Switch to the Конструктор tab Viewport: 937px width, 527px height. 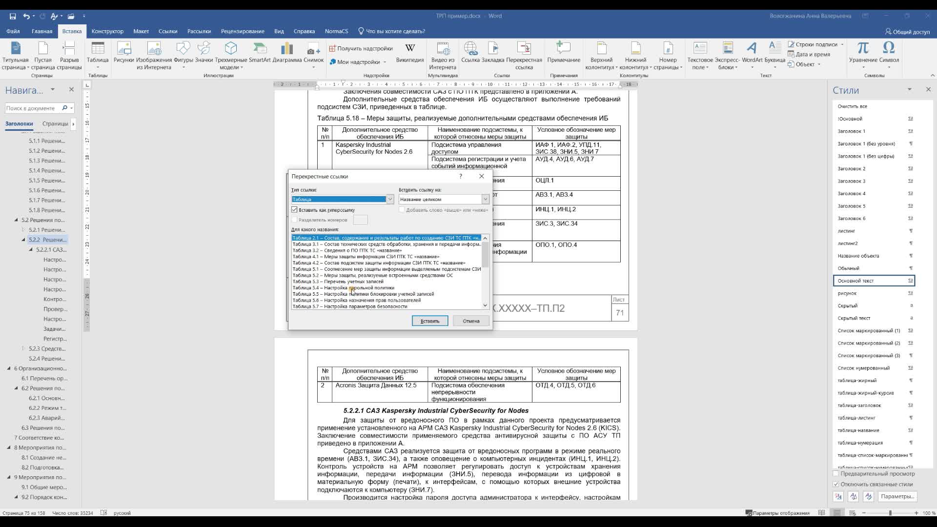pyautogui.click(x=107, y=31)
